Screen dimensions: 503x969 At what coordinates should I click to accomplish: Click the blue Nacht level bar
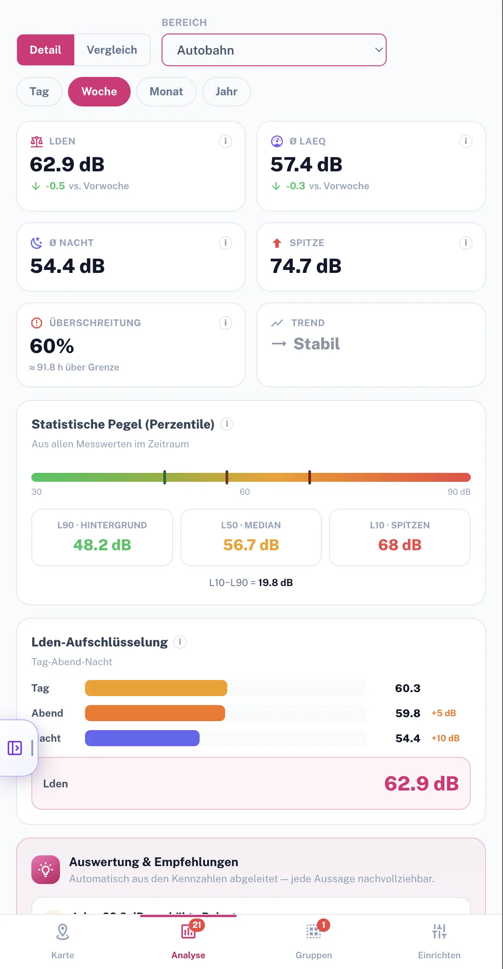142,738
